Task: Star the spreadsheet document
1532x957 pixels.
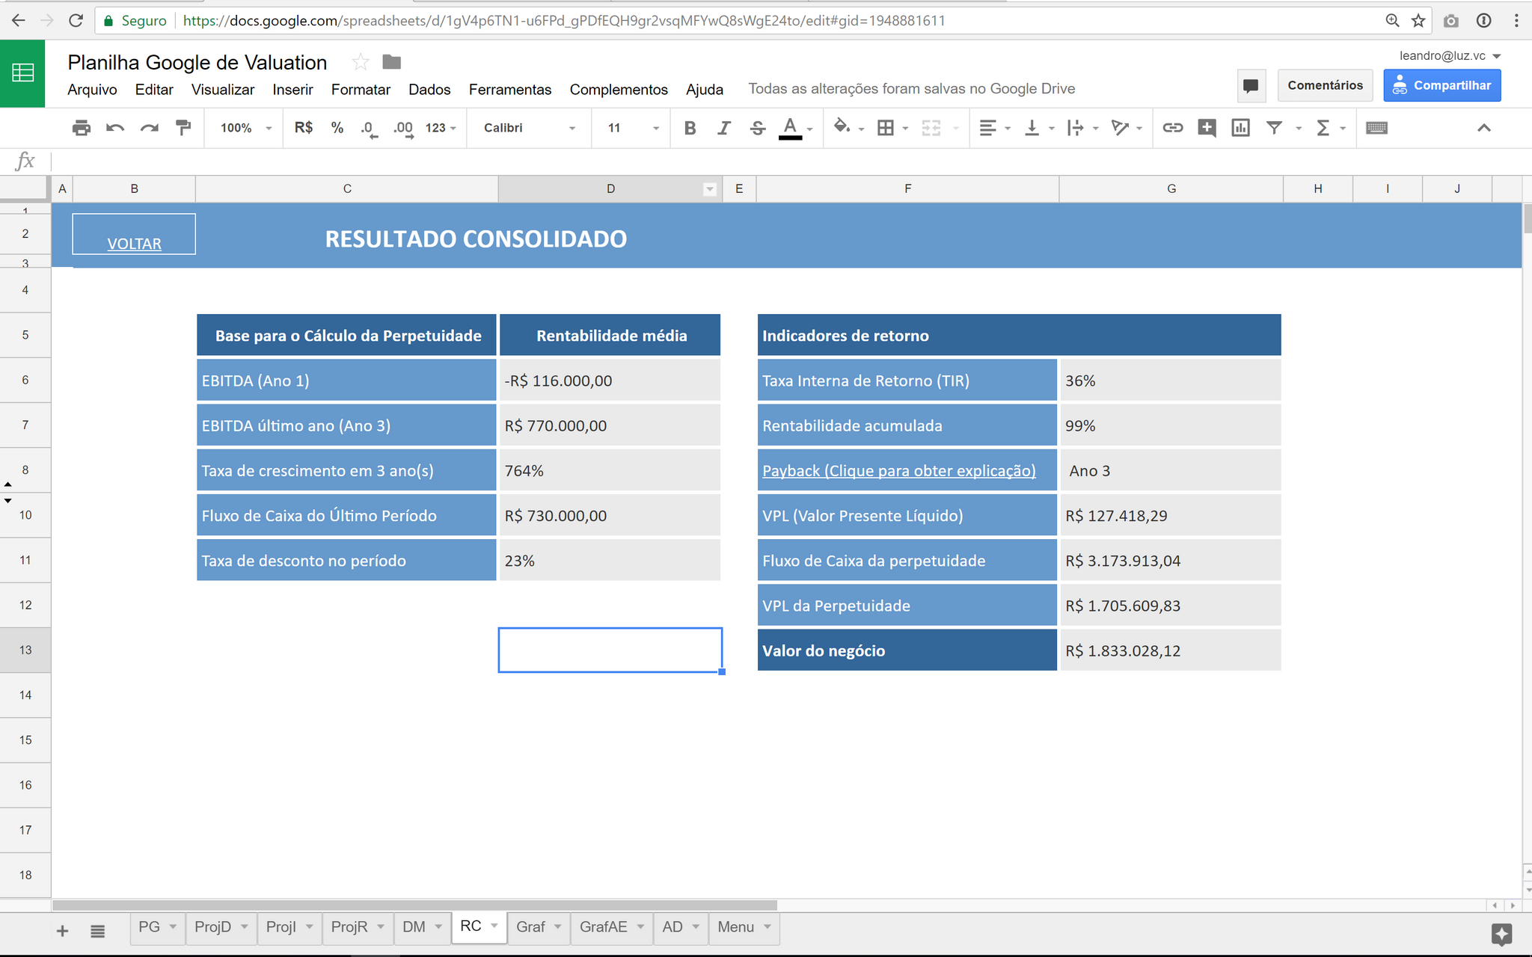Action: 360,62
